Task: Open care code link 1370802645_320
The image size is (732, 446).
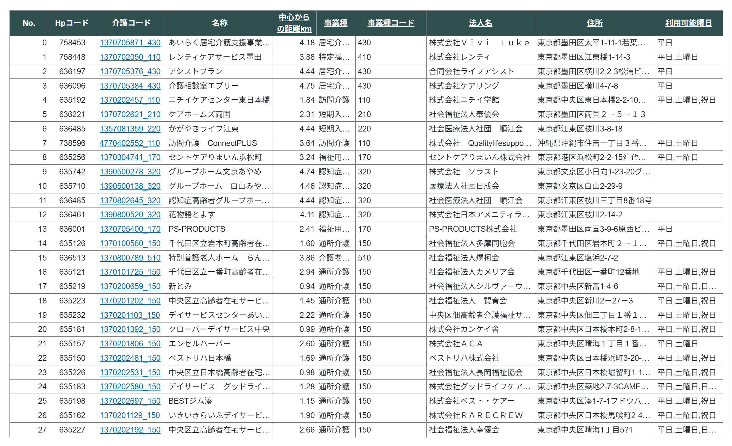Action: (x=130, y=200)
